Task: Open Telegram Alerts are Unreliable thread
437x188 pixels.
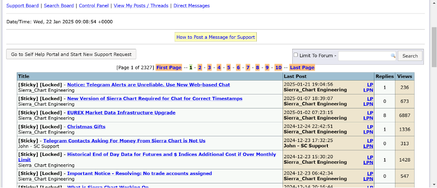Action: pyautogui.click(x=148, y=85)
